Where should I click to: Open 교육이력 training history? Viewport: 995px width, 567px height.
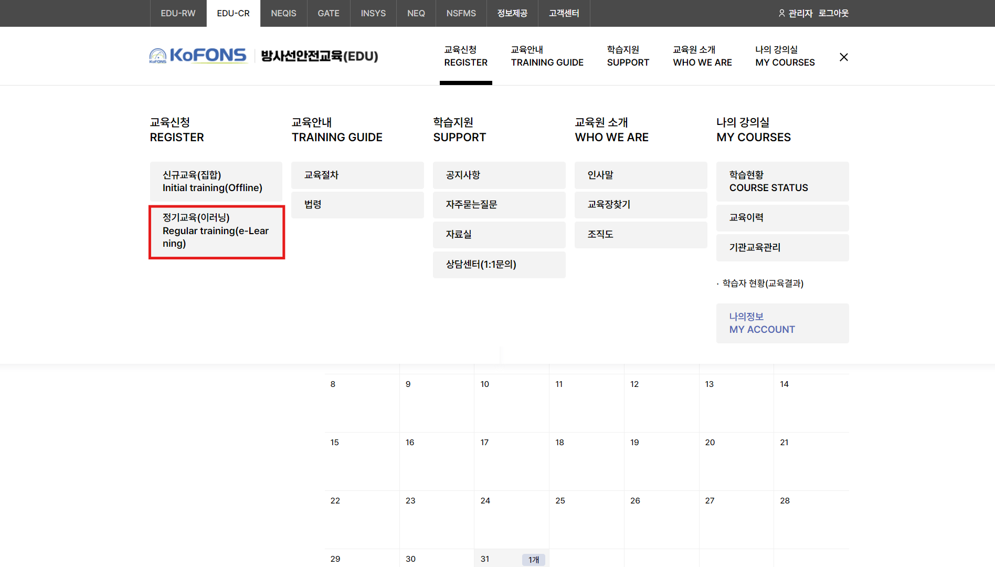click(782, 218)
